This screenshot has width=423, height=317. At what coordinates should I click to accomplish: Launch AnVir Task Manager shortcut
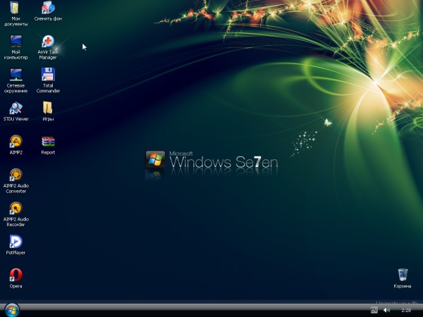[48, 41]
